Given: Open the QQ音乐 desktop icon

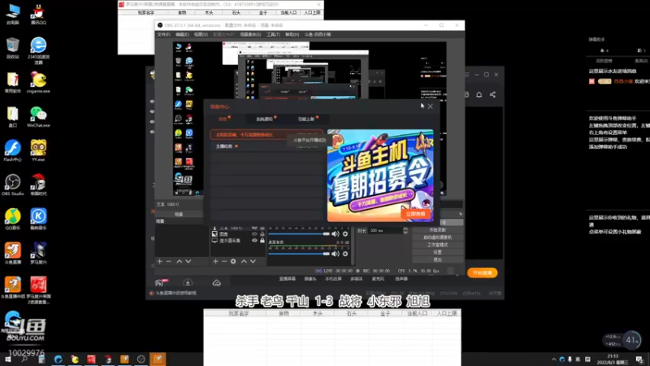Looking at the screenshot, I should coord(12,219).
